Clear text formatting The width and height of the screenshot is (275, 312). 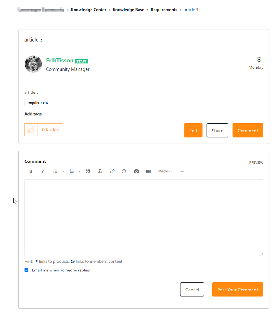pos(100,171)
